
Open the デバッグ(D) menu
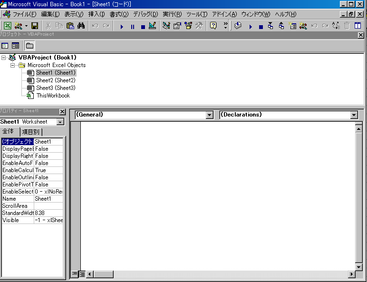tap(145, 14)
